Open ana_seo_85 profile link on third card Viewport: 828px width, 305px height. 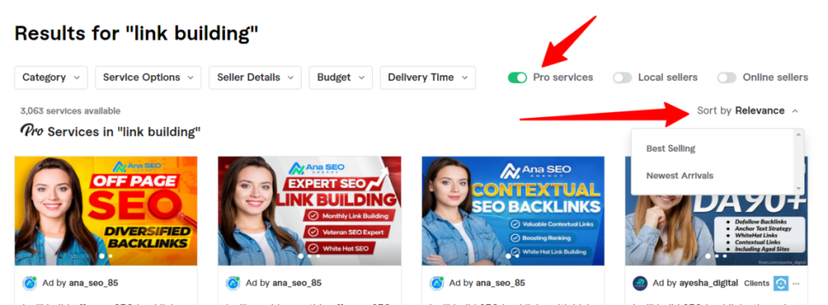501,283
